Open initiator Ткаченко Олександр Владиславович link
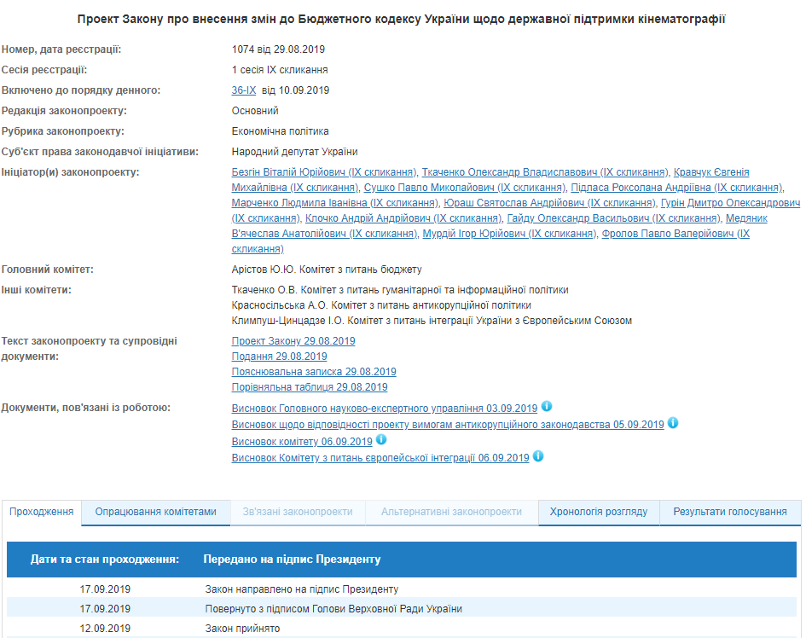This screenshot has height=638, width=806. [545, 172]
